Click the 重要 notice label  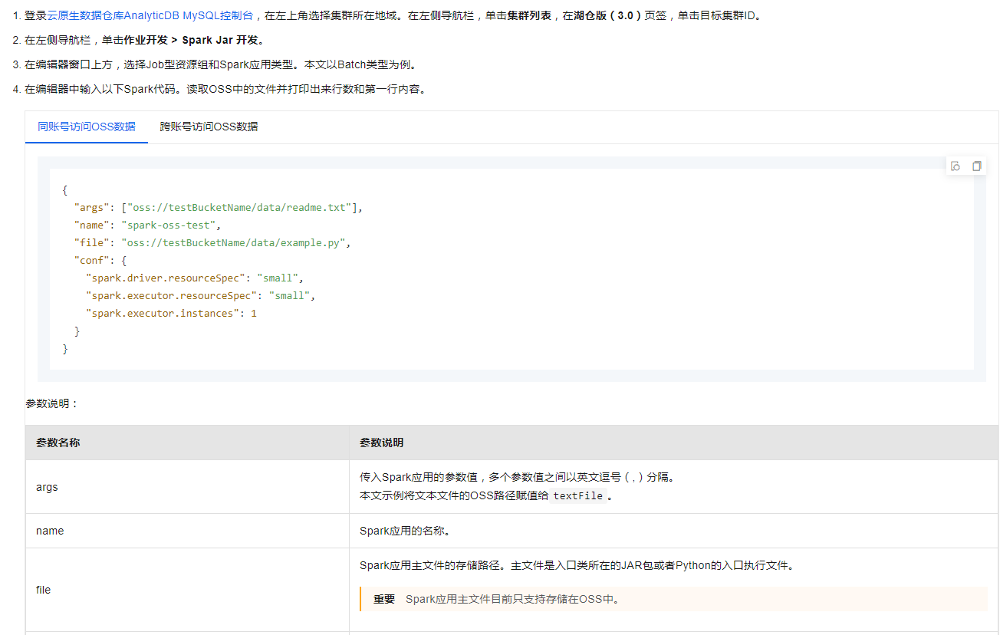[x=384, y=599]
